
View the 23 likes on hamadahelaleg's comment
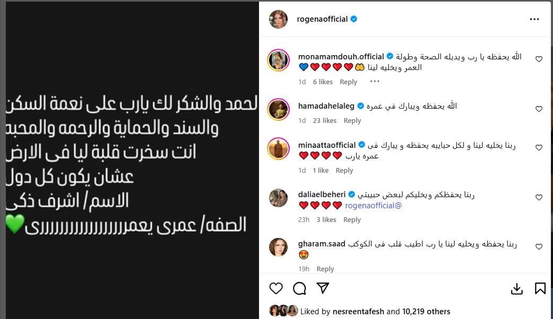325,121
